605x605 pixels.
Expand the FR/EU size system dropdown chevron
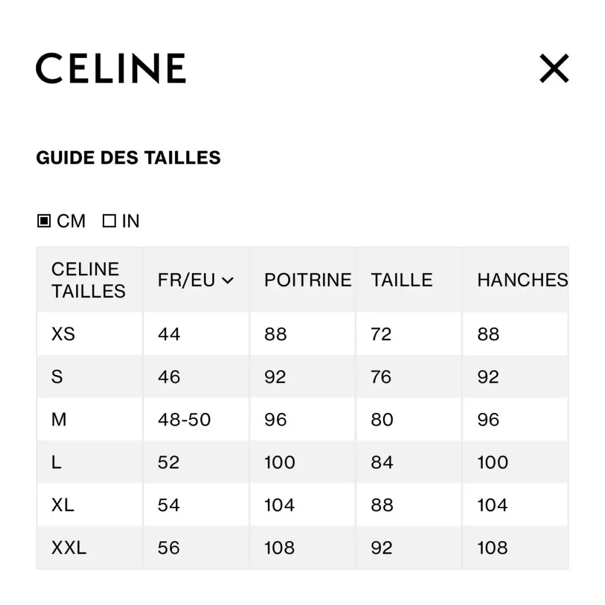tap(227, 281)
